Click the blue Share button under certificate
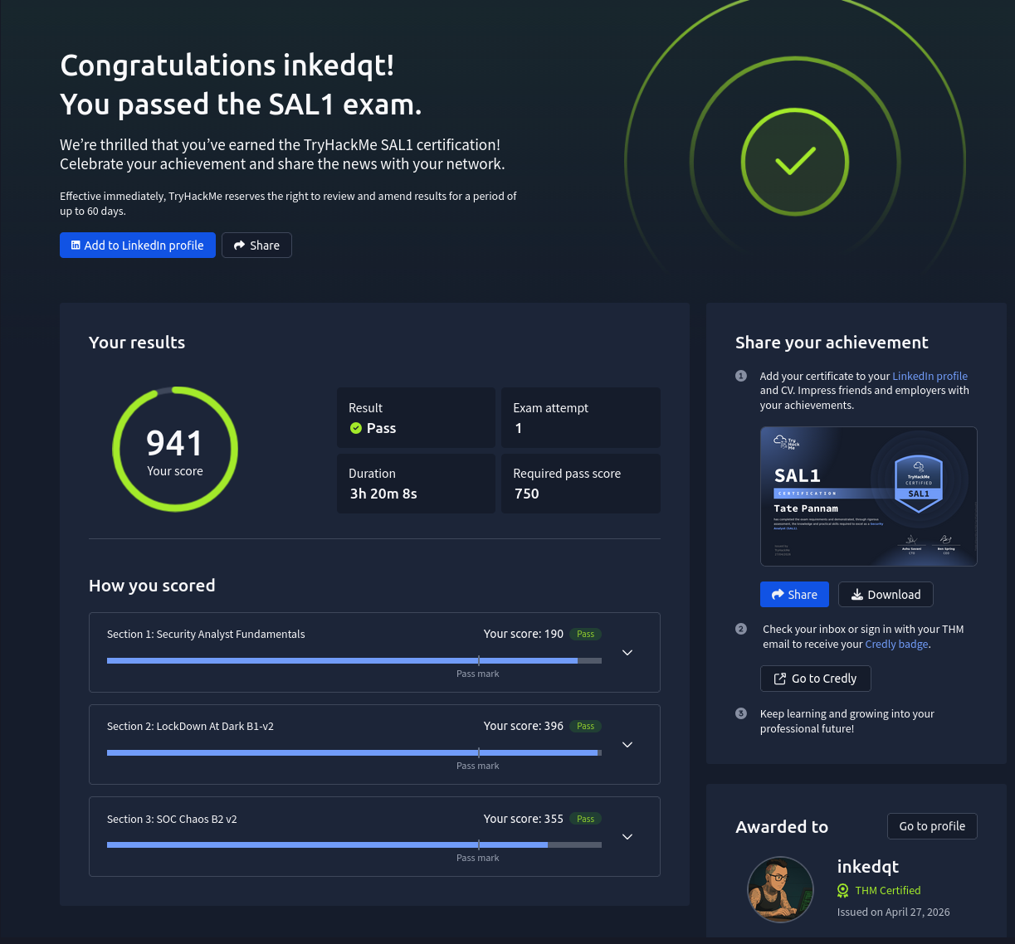This screenshot has height=944, width=1015. coord(794,595)
